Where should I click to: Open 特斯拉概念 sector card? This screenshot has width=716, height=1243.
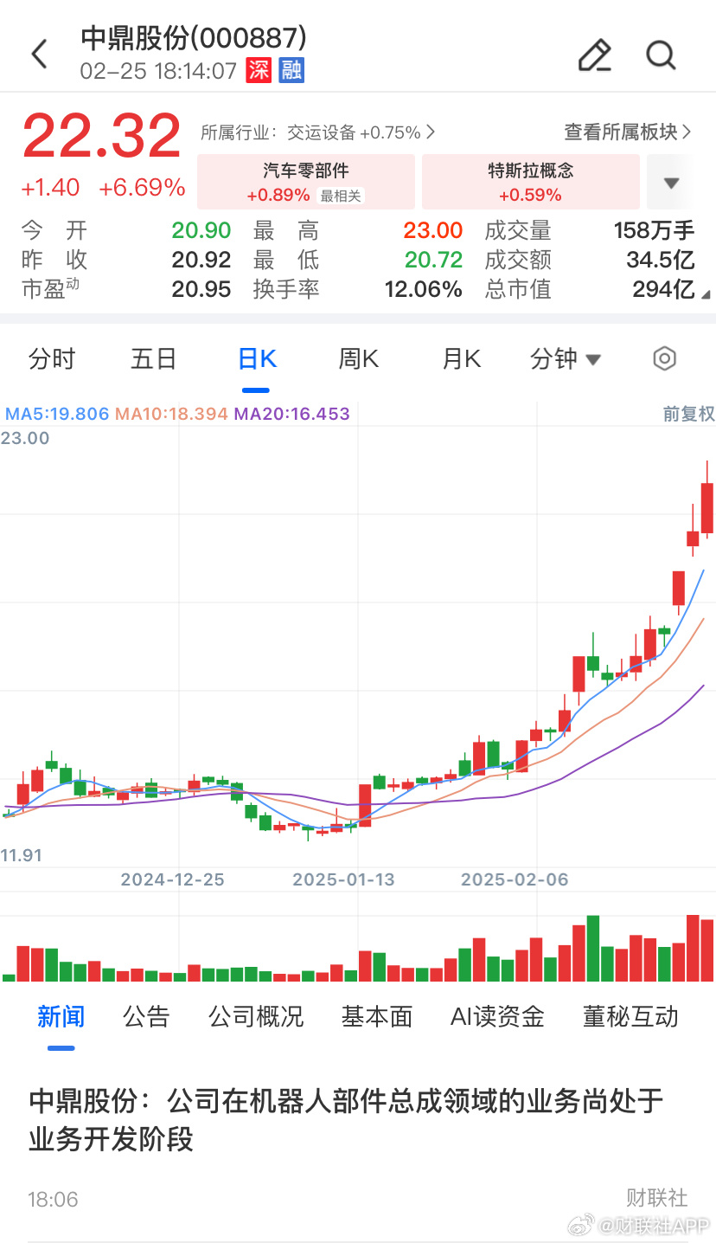point(531,182)
